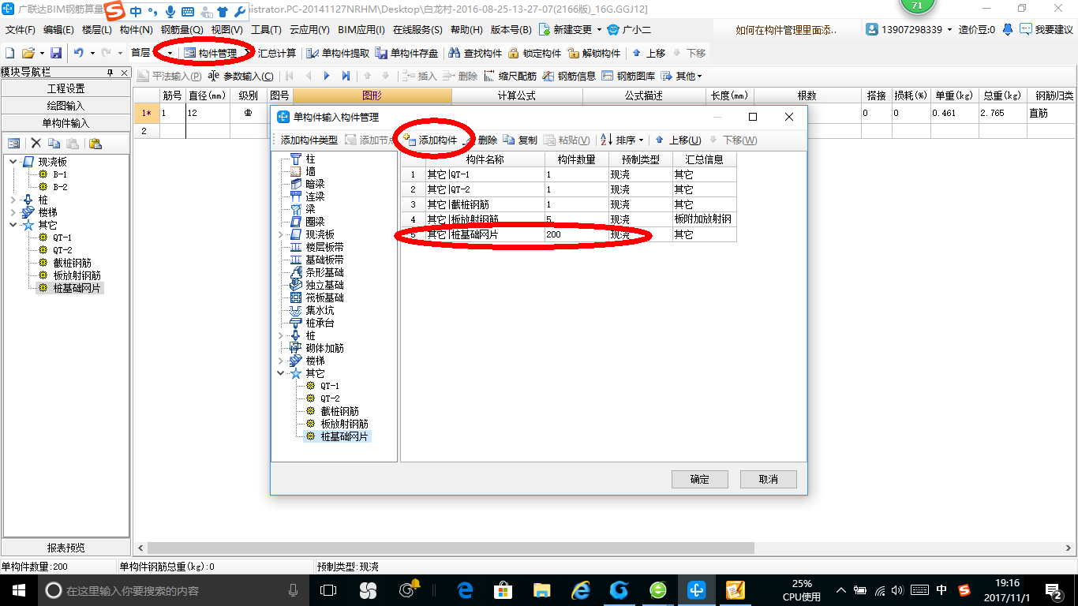Image resolution: width=1078 pixels, height=606 pixels.
Task: Click 取消 button in dialog
Action: [768, 479]
